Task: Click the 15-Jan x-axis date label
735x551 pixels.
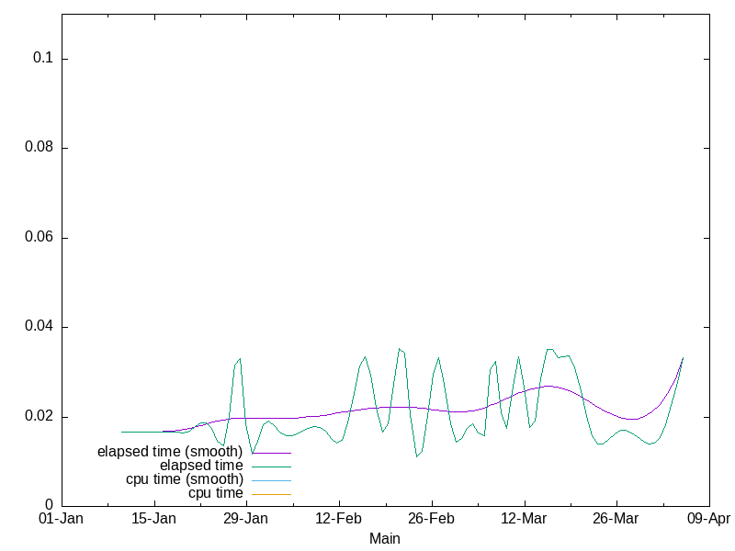Action: click(153, 520)
